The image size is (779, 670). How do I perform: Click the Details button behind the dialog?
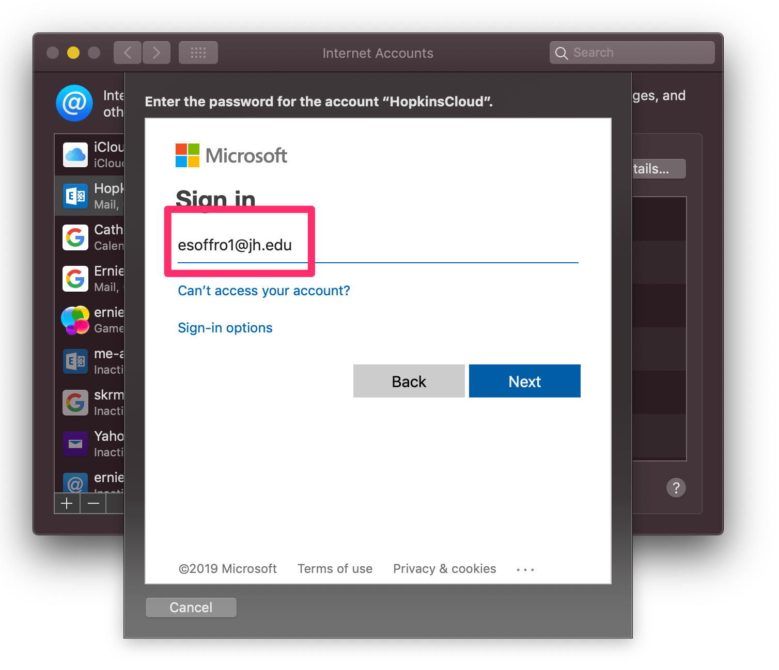[x=659, y=169]
